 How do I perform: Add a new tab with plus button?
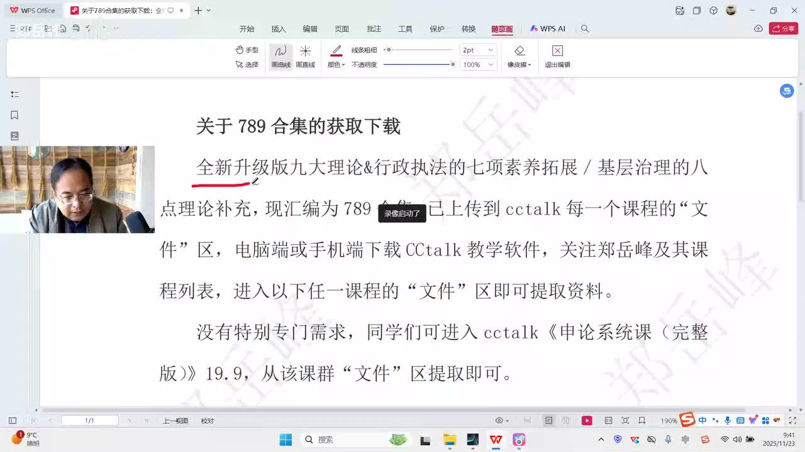click(197, 11)
